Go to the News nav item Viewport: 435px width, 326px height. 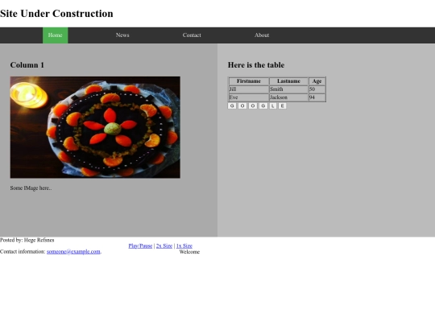point(122,35)
